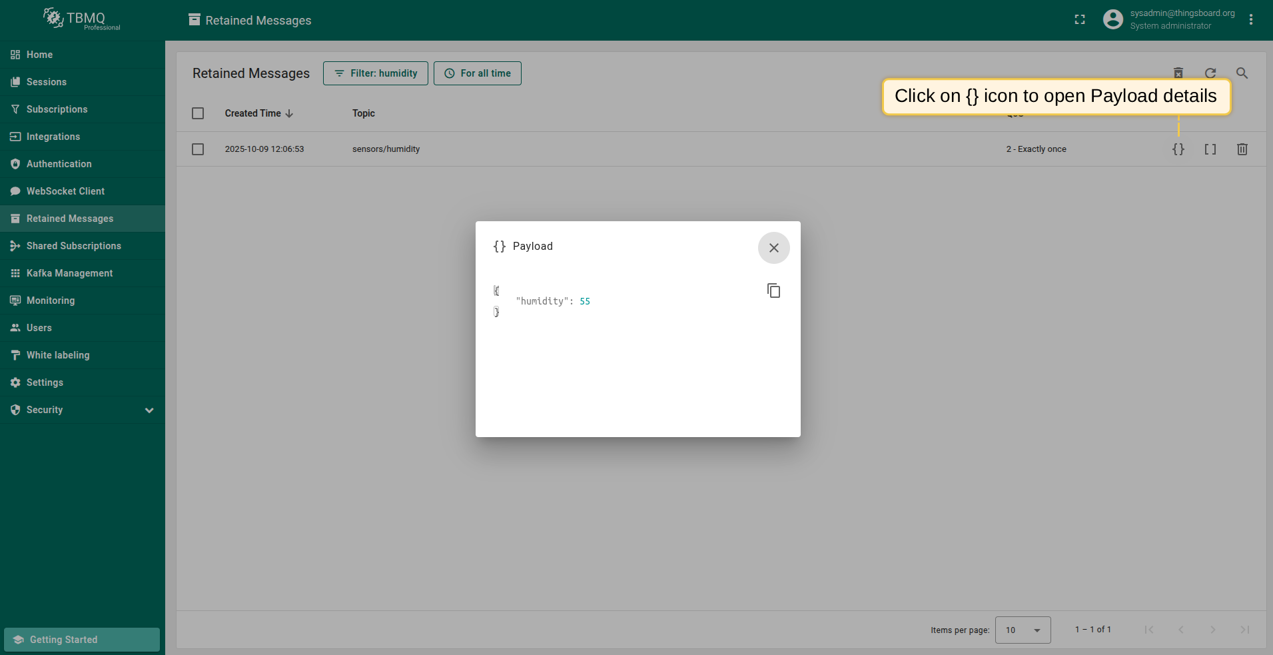The image size is (1273, 655).
Task: Open search in Retained Messages
Action: (x=1242, y=73)
